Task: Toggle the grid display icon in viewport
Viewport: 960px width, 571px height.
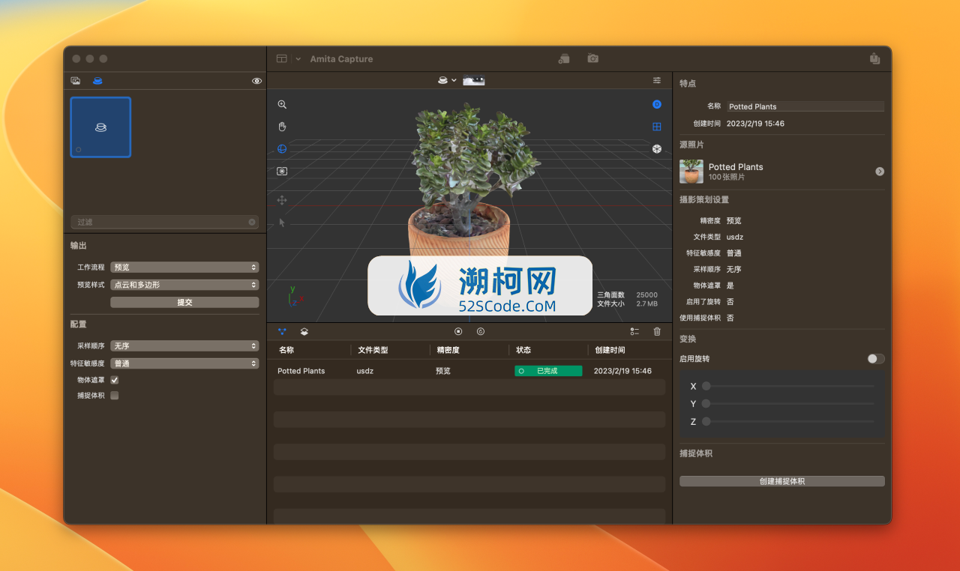Action: click(x=657, y=127)
